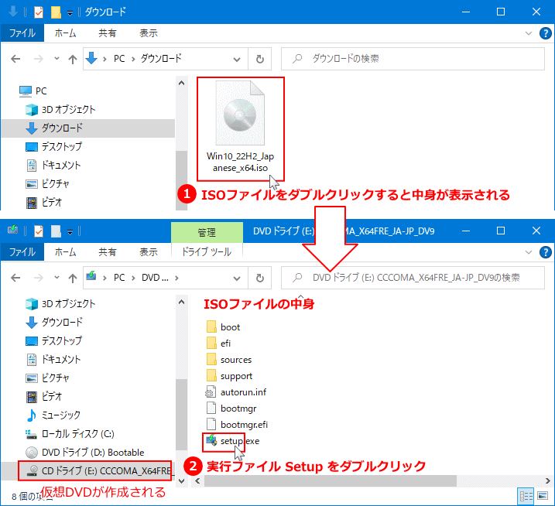Click forward arrow in ダウンロード window
Image resolution: width=555 pixels, height=506 pixels.
tap(38, 59)
